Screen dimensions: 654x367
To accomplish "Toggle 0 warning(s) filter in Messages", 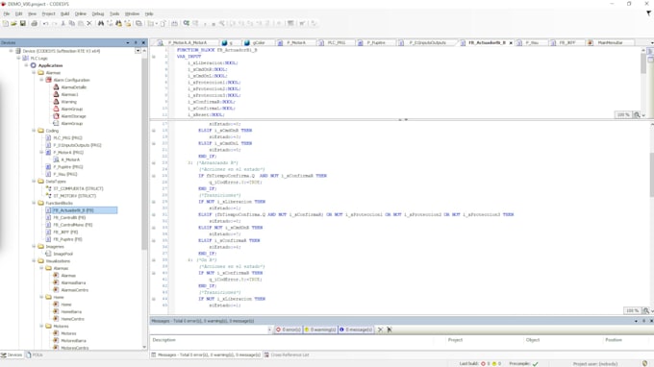I will (320, 330).
